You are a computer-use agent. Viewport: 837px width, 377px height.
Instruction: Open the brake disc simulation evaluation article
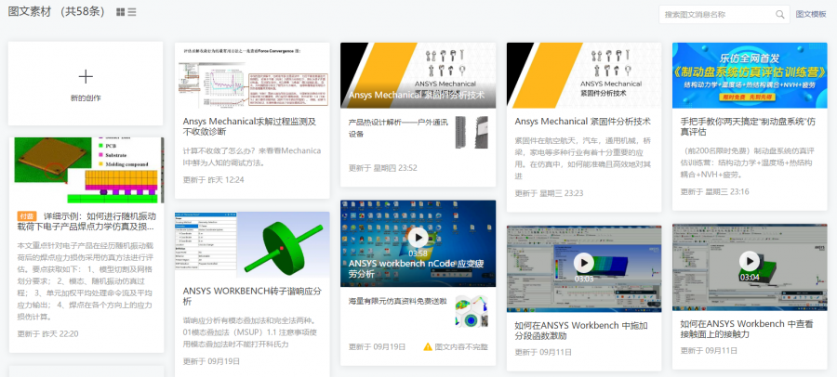tap(749, 126)
